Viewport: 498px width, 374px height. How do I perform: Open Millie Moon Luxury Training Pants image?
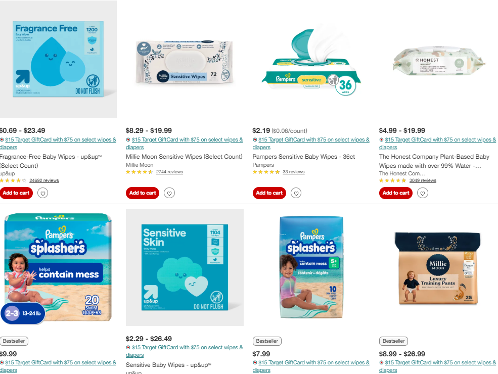[x=438, y=267]
